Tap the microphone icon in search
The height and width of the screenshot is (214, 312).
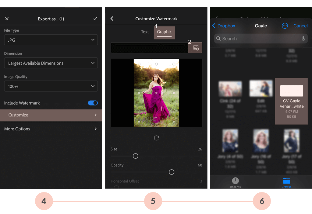pos(303,39)
